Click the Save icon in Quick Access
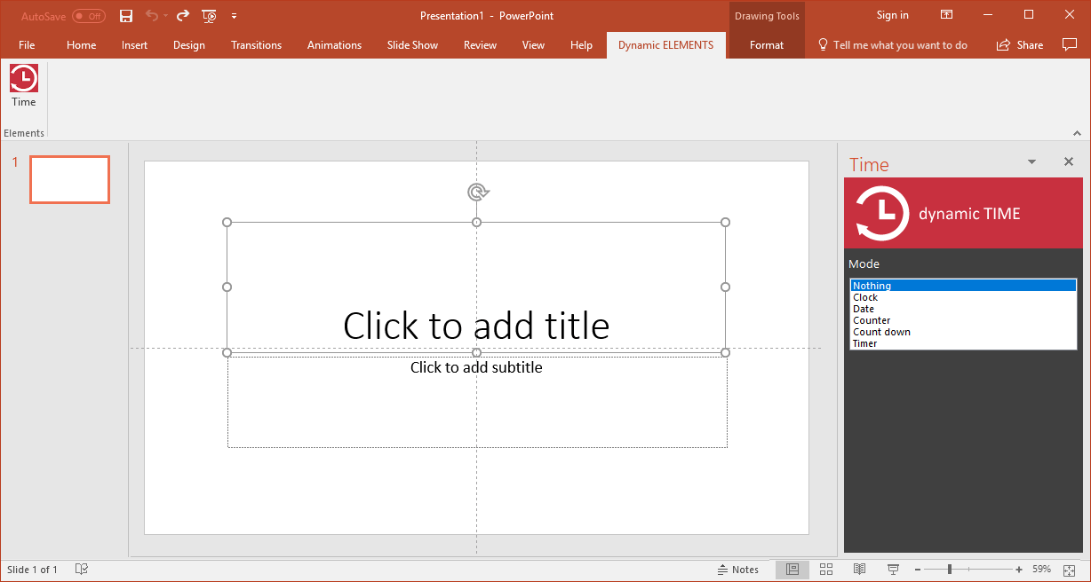 pos(126,16)
